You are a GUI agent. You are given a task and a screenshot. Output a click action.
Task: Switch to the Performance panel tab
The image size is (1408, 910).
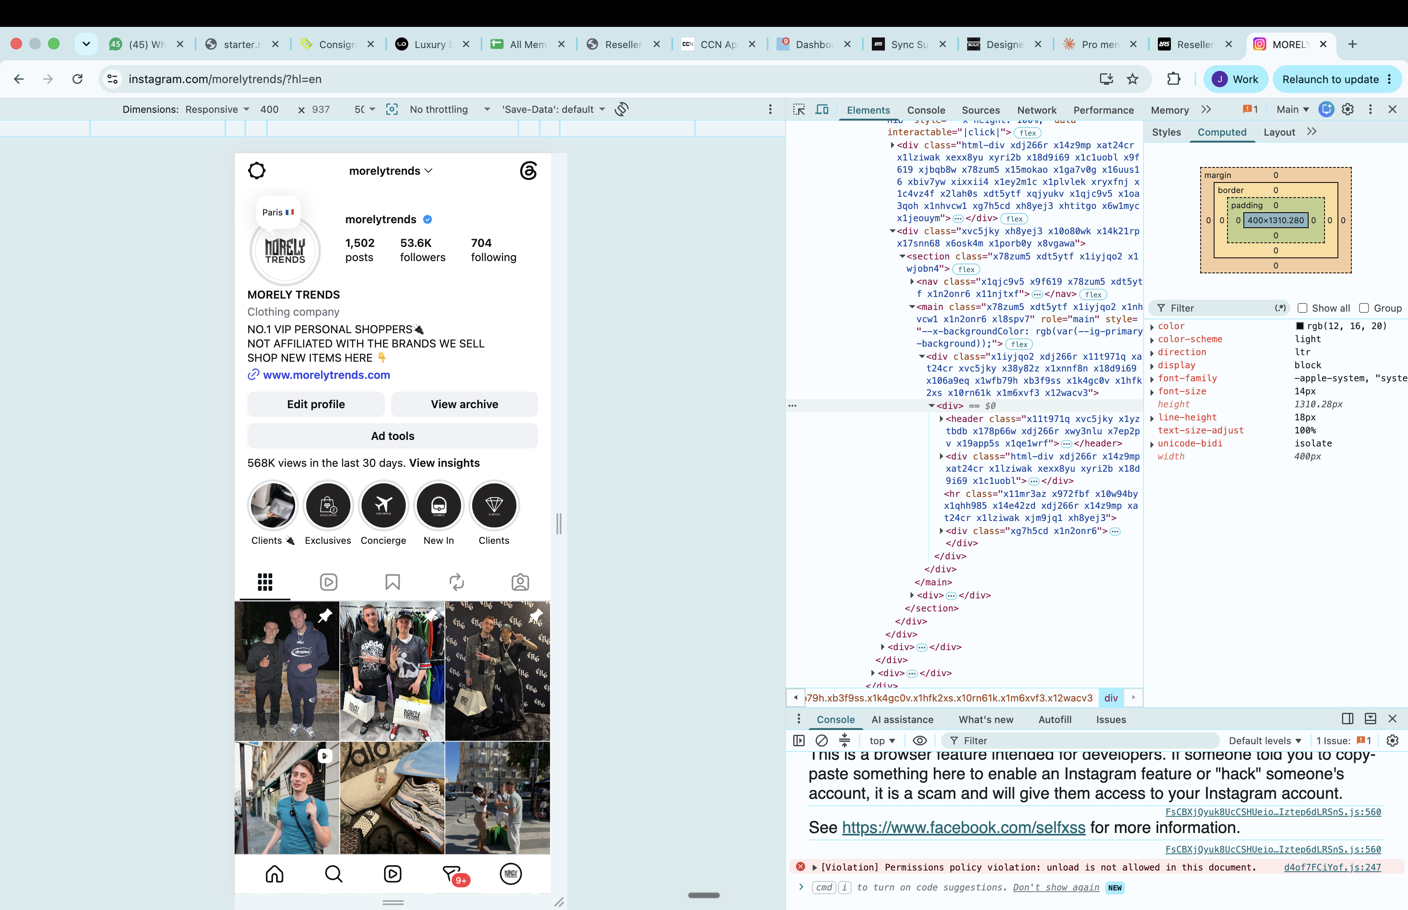pos(1103,110)
